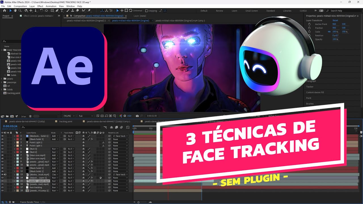Select the Brush tool
The height and width of the screenshot is (204, 363).
68,11
